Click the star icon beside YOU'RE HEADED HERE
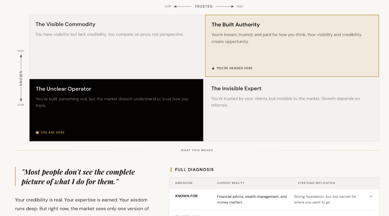 (213, 68)
